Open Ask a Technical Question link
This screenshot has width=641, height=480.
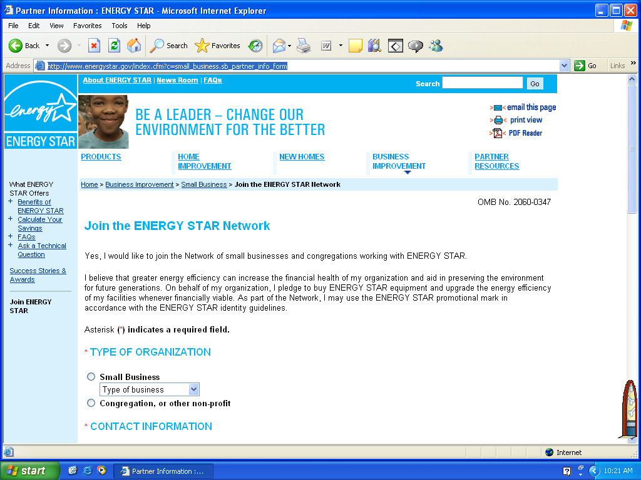(42, 250)
